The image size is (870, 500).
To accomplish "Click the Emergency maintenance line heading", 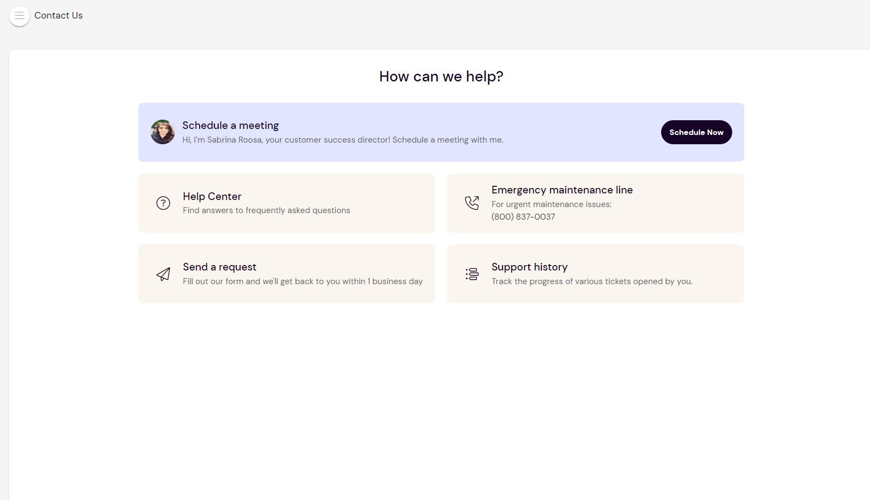I will [562, 190].
